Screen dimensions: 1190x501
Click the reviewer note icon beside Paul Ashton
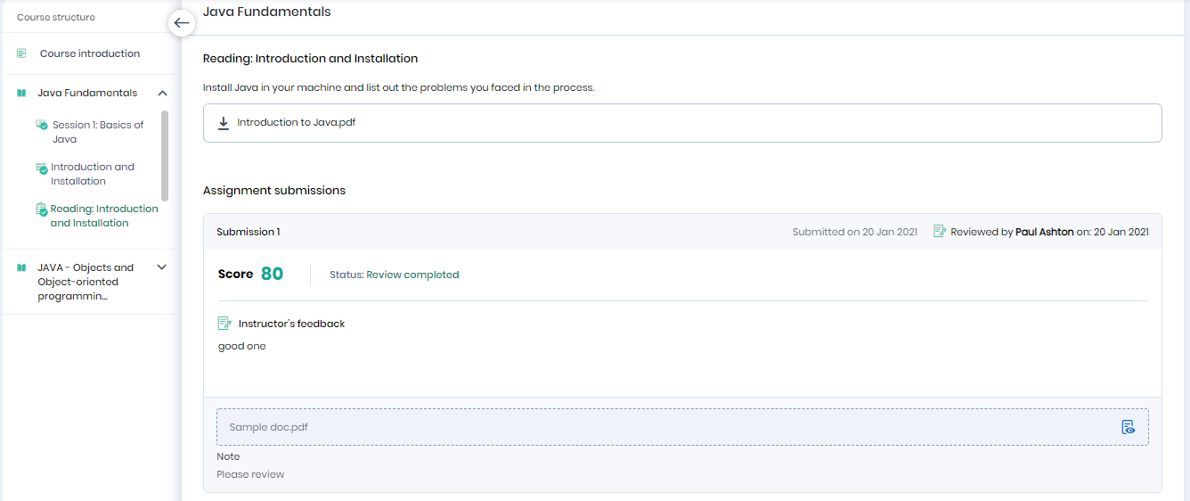939,232
